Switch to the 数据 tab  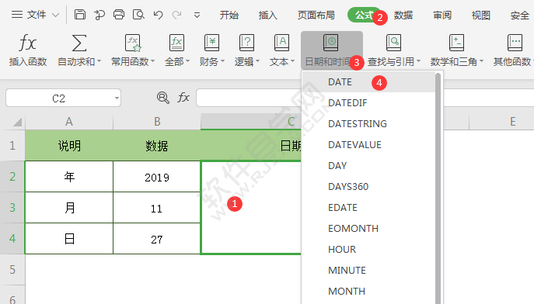pyautogui.click(x=403, y=15)
